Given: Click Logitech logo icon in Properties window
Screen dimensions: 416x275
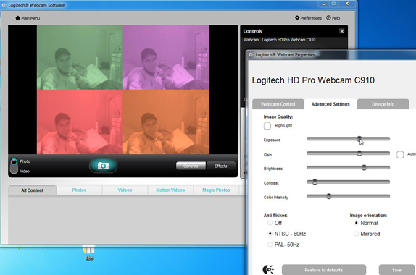Looking at the screenshot, I should click(268, 269).
